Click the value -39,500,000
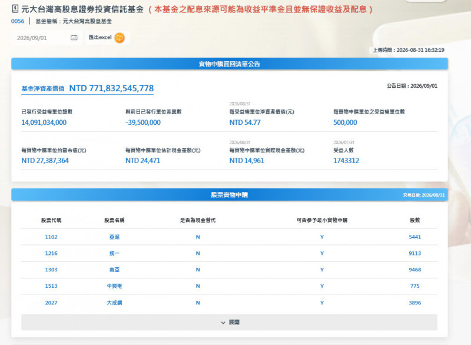Image resolution: width=471 pixels, height=345 pixels. (x=143, y=122)
